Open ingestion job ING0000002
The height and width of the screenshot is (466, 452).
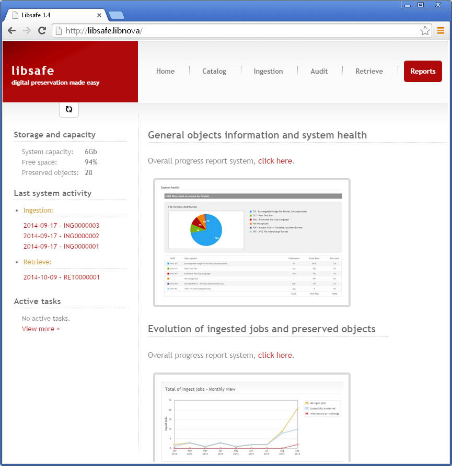61,236
